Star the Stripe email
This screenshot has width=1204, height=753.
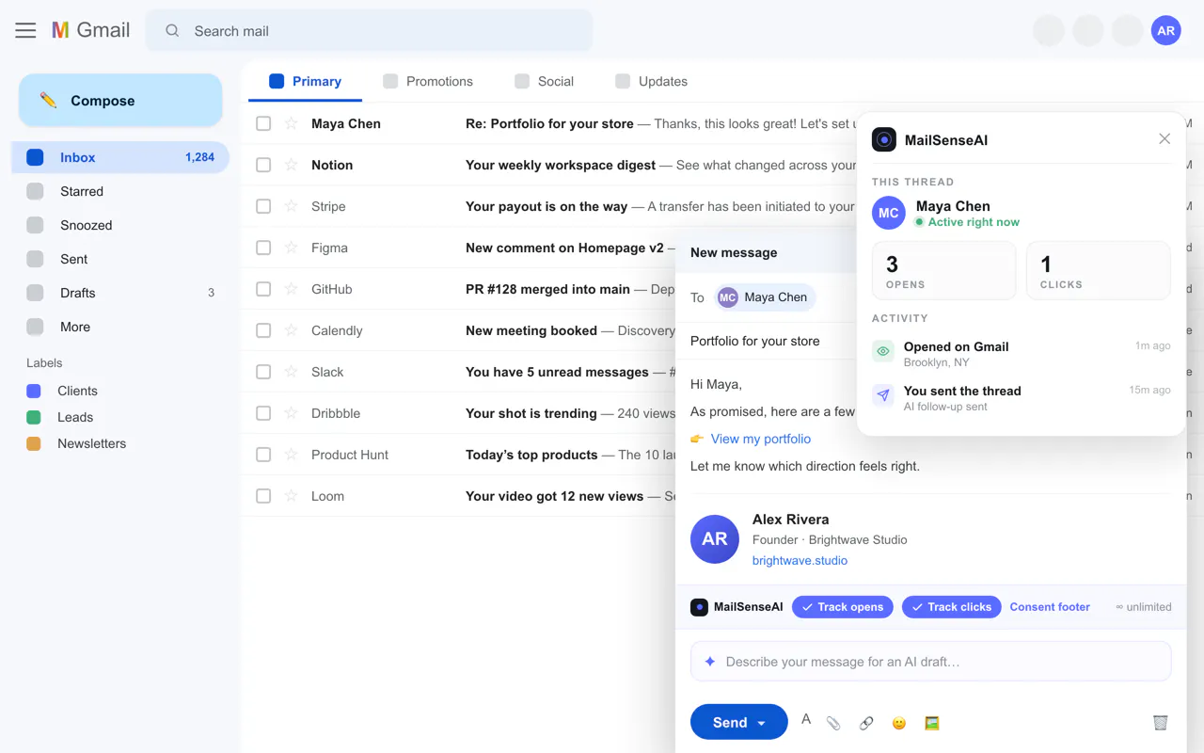[x=291, y=206]
